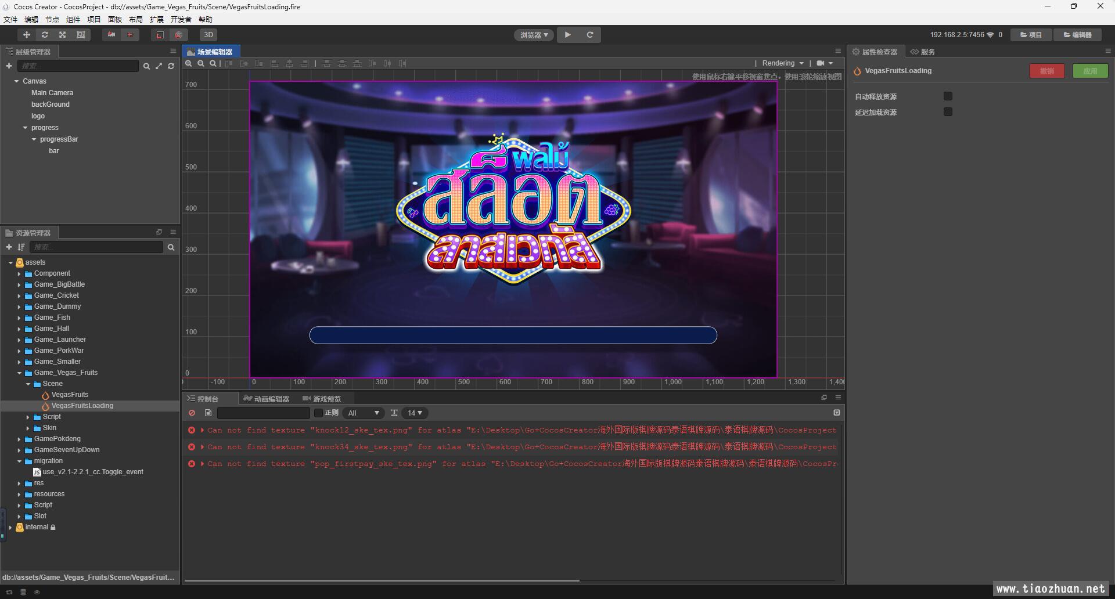Click the refresh preview device button
The width and height of the screenshot is (1115, 599).
pos(590,35)
